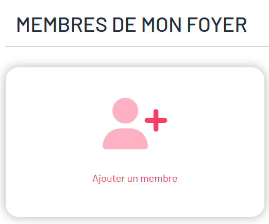The height and width of the screenshot is (224, 269).
Task: Select the word "MON" in the heading
Action: tap(162, 25)
